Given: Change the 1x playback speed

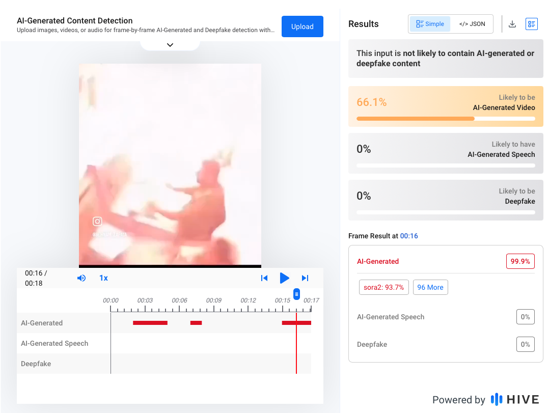Looking at the screenshot, I should 103,278.
